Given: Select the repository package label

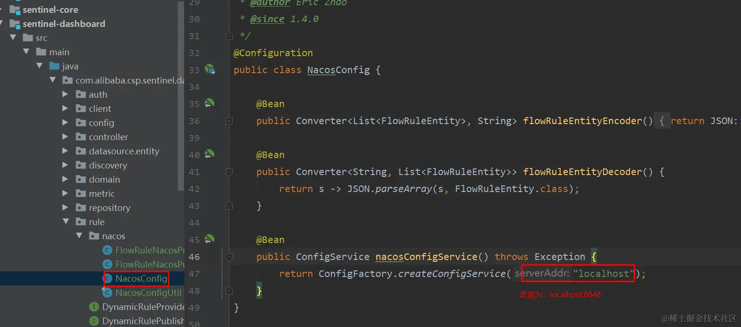Looking at the screenshot, I should pos(110,208).
